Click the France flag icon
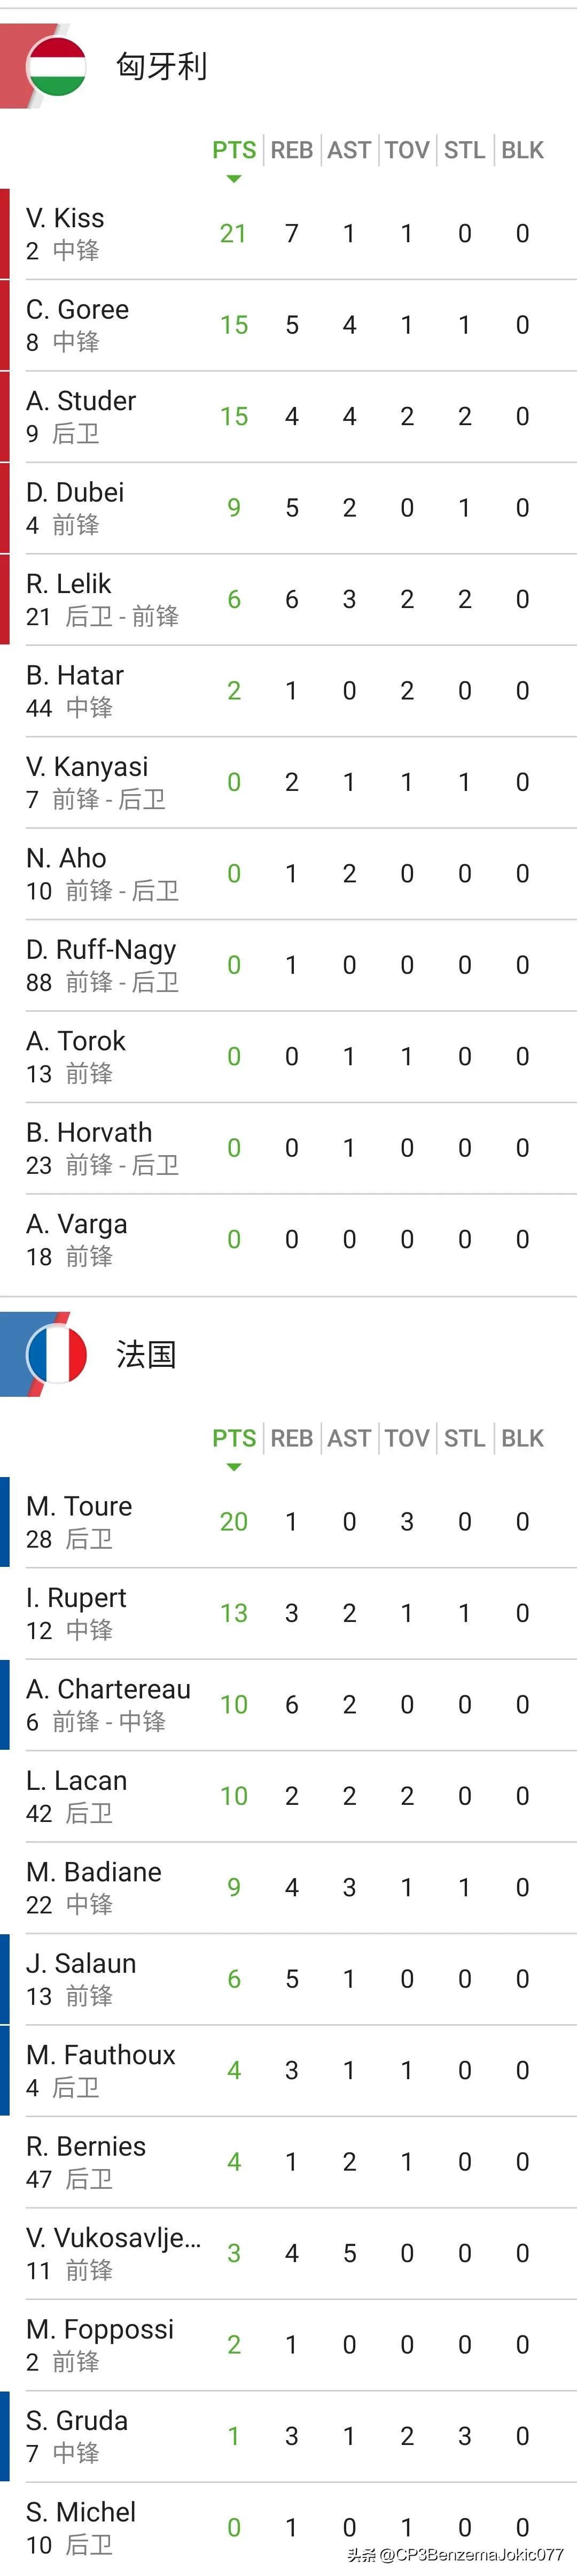 [57, 1354]
